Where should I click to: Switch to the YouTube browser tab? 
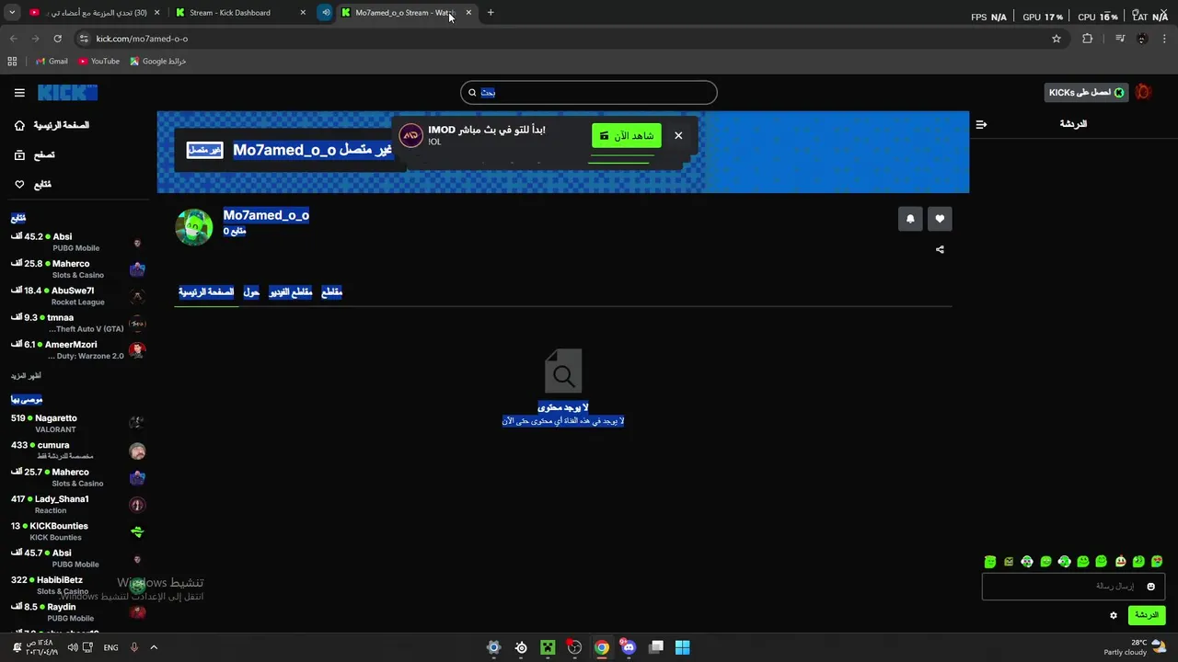pyautogui.click(x=92, y=13)
